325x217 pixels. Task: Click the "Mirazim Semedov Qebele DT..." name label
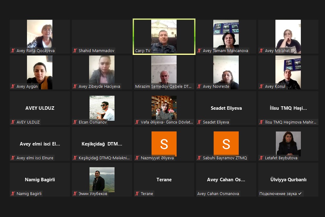pyautogui.click(x=163, y=87)
